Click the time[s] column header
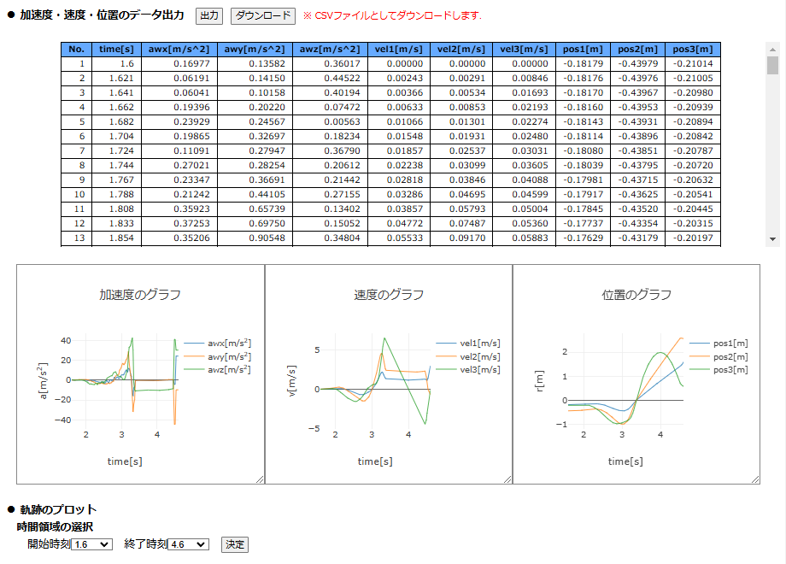Viewport: 786px width, 564px height. pyautogui.click(x=116, y=50)
